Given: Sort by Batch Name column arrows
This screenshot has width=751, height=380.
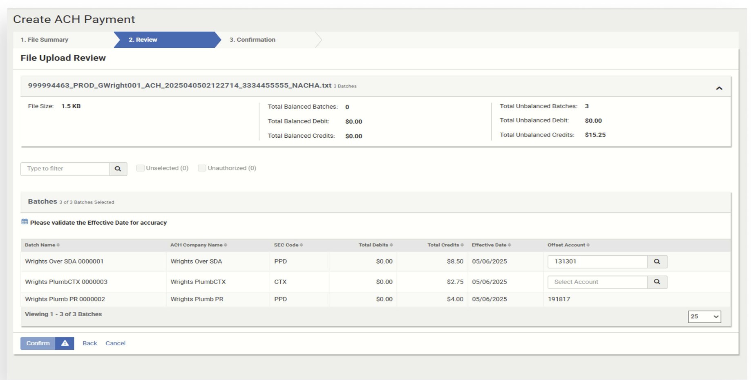Looking at the screenshot, I should pos(58,245).
